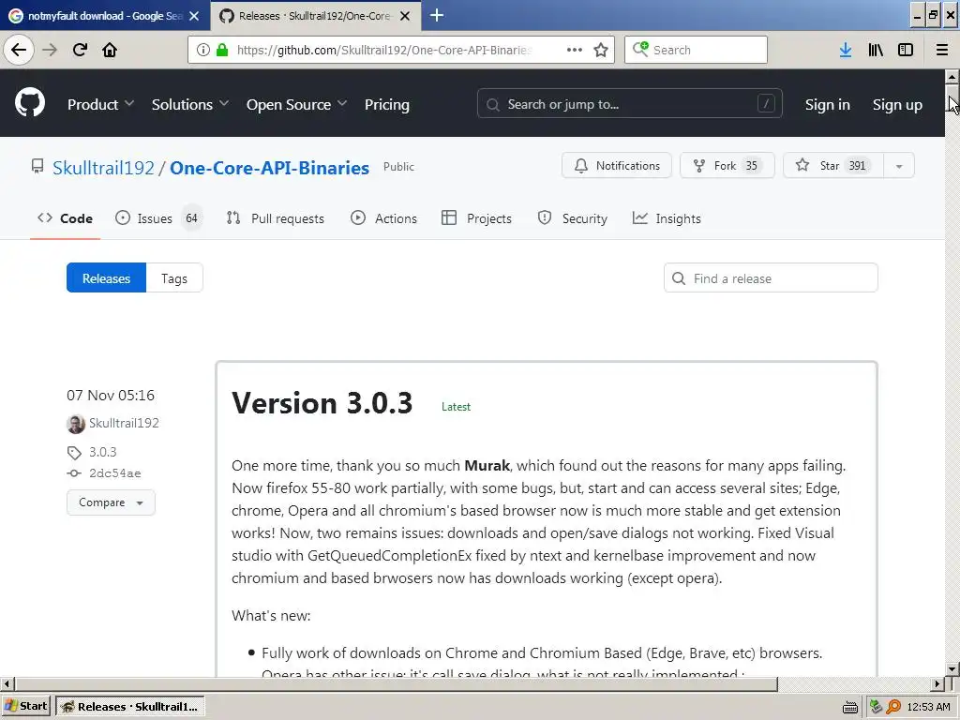Click the on-screen keyboard tray icon
Screen dimensions: 960x720
pos(849,707)
